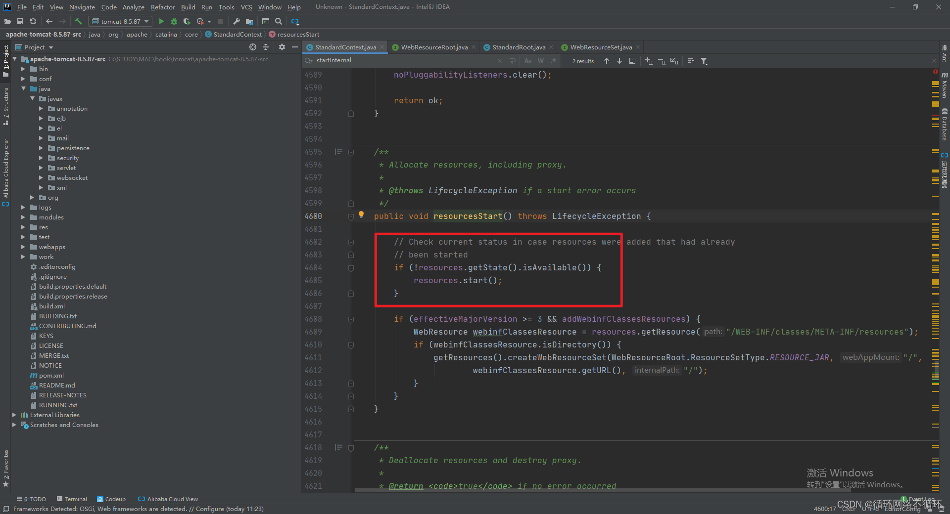This screenshot has height=514, width=950.
Task: Enable Words matching in search bar
Action: pyautogui.click(x=540, y=61)
